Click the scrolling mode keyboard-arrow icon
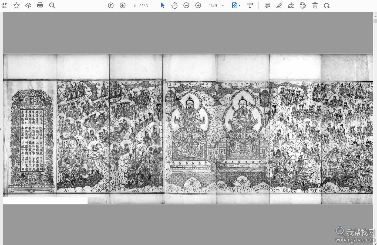The height and width of the screenshot is (245, 377). point(250,5)
